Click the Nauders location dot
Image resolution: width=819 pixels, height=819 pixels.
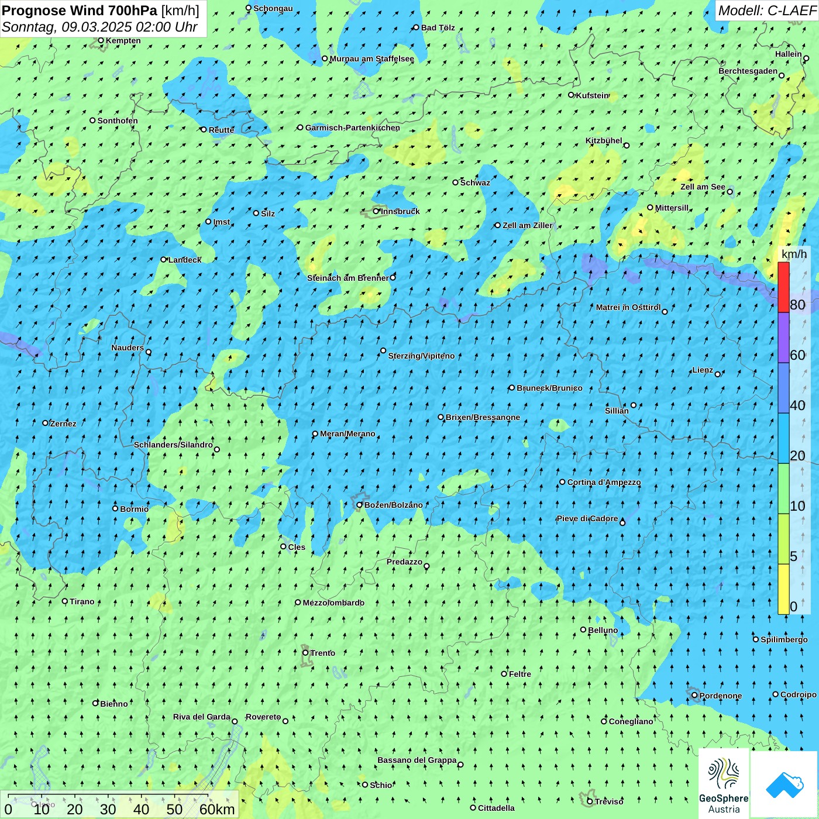[148, 352]
